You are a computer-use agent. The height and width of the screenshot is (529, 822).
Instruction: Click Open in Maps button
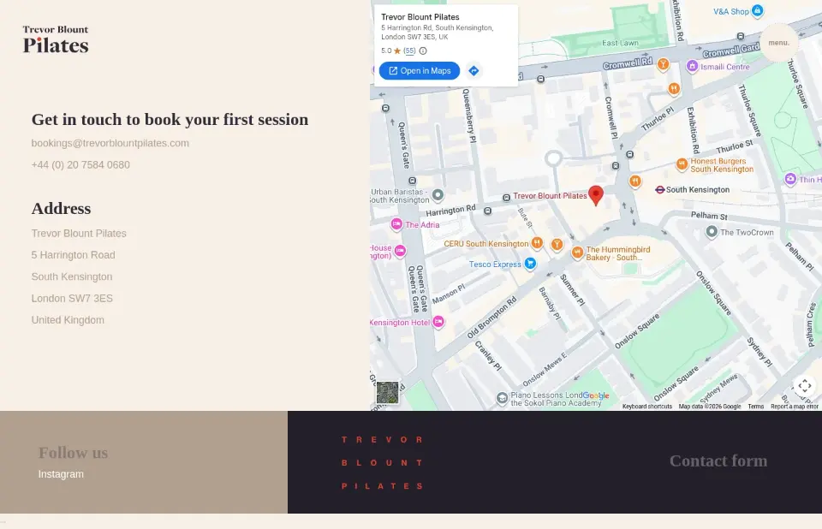(x=420, y=71)
